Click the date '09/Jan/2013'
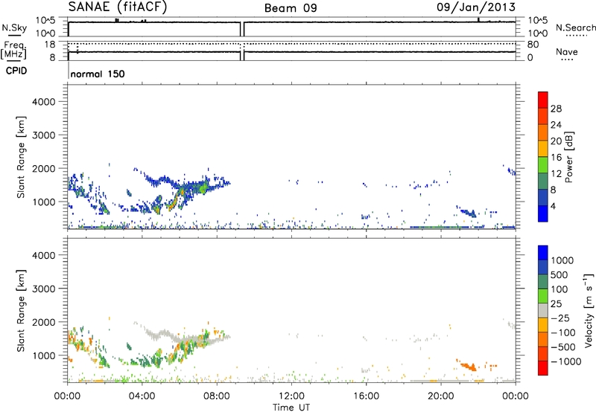Viewport: 596px width, 412px height. (476, 7)
